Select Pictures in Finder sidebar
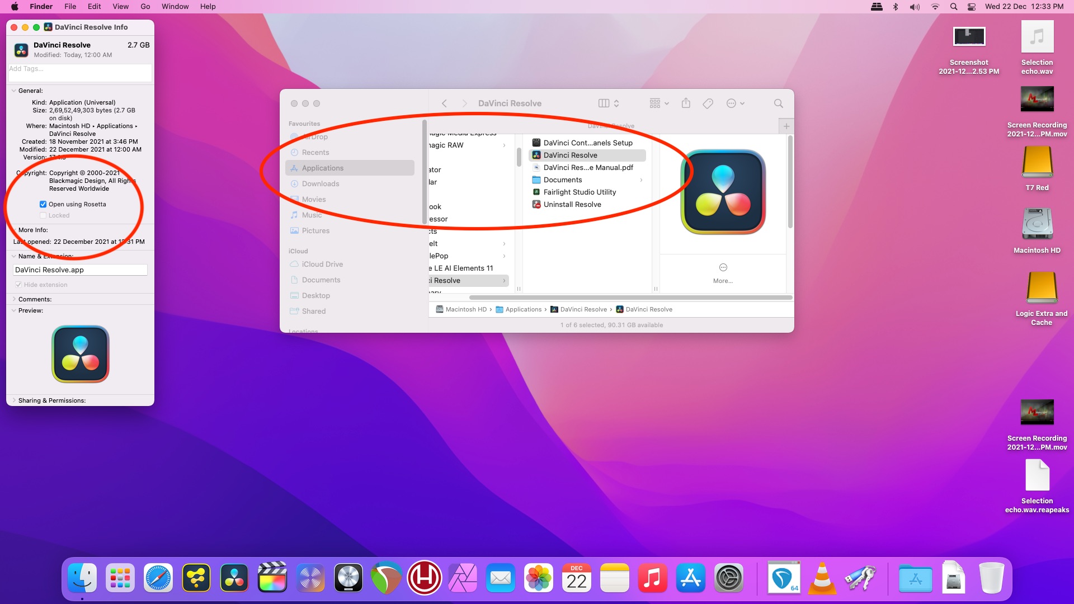This screenshot has width=1074, height=604. [350, 230]
